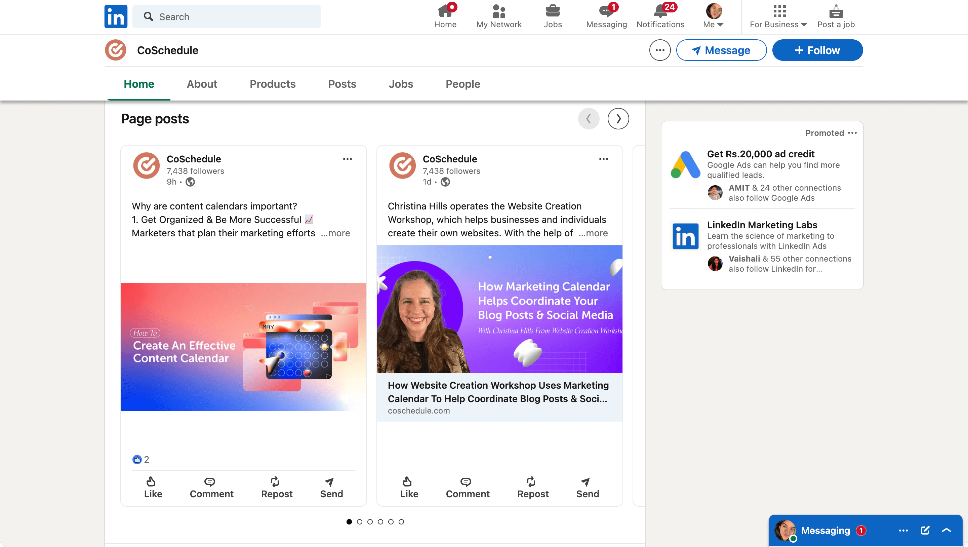Select the People tab
Viewport: 968px width, 547px height.
(462, 84)
